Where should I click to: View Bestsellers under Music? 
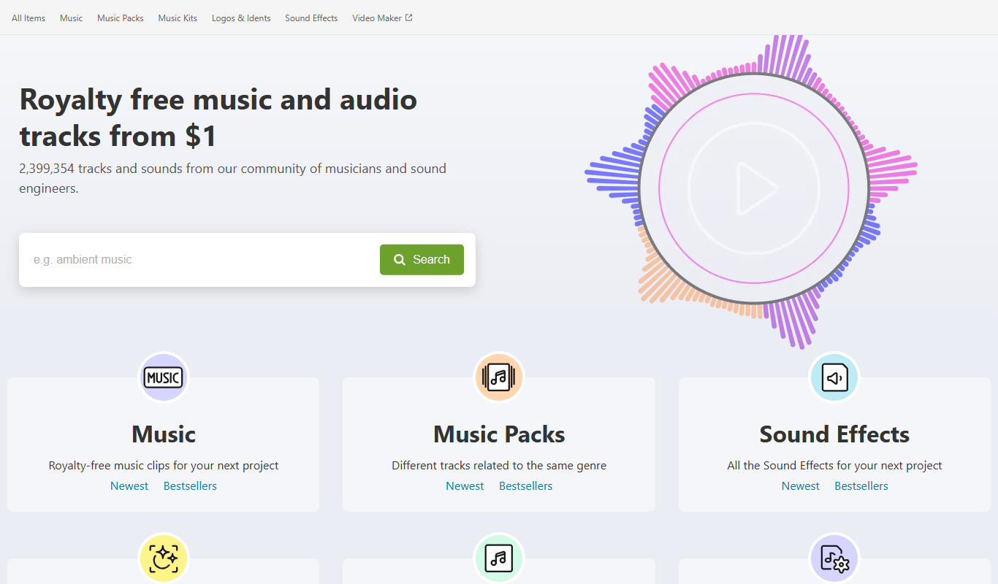[190, 486]
